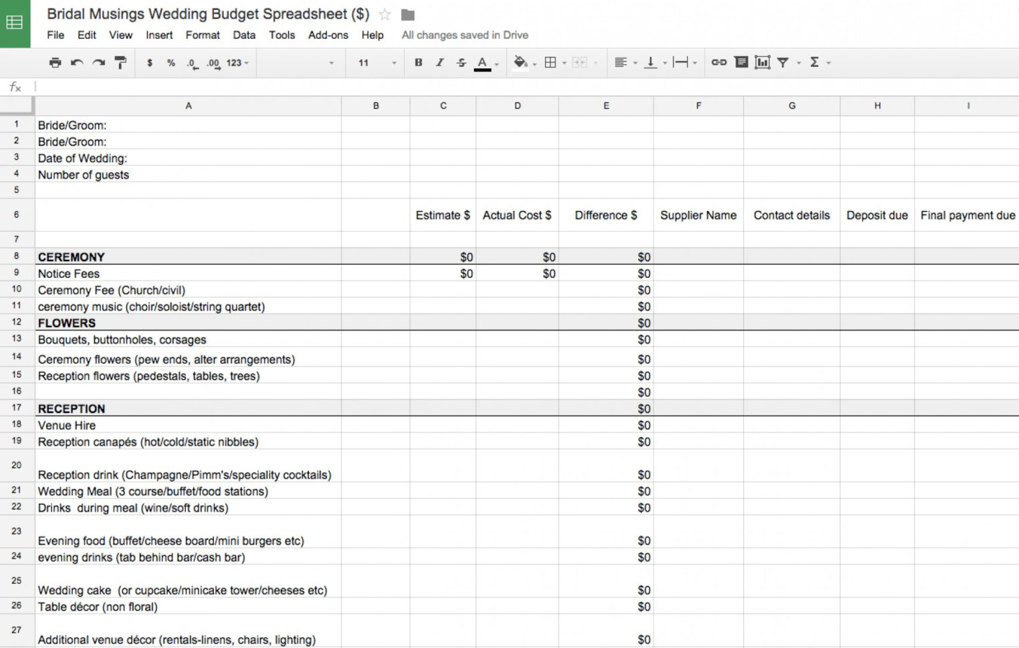1019x648 pixels.
Task: Select cell B6 under the Estimate header
Action: tap(376, 215)
